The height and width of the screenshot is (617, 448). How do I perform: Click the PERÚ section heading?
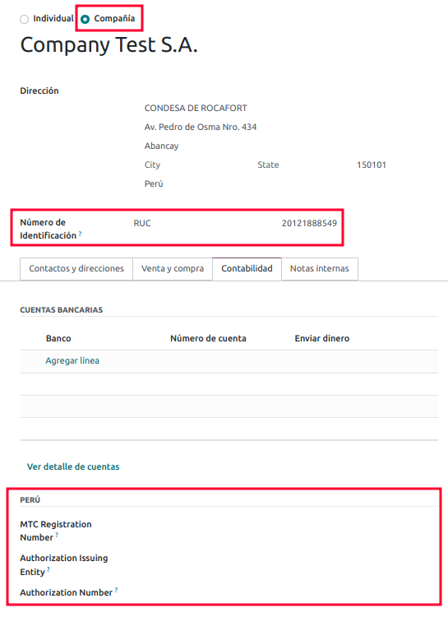30,499
